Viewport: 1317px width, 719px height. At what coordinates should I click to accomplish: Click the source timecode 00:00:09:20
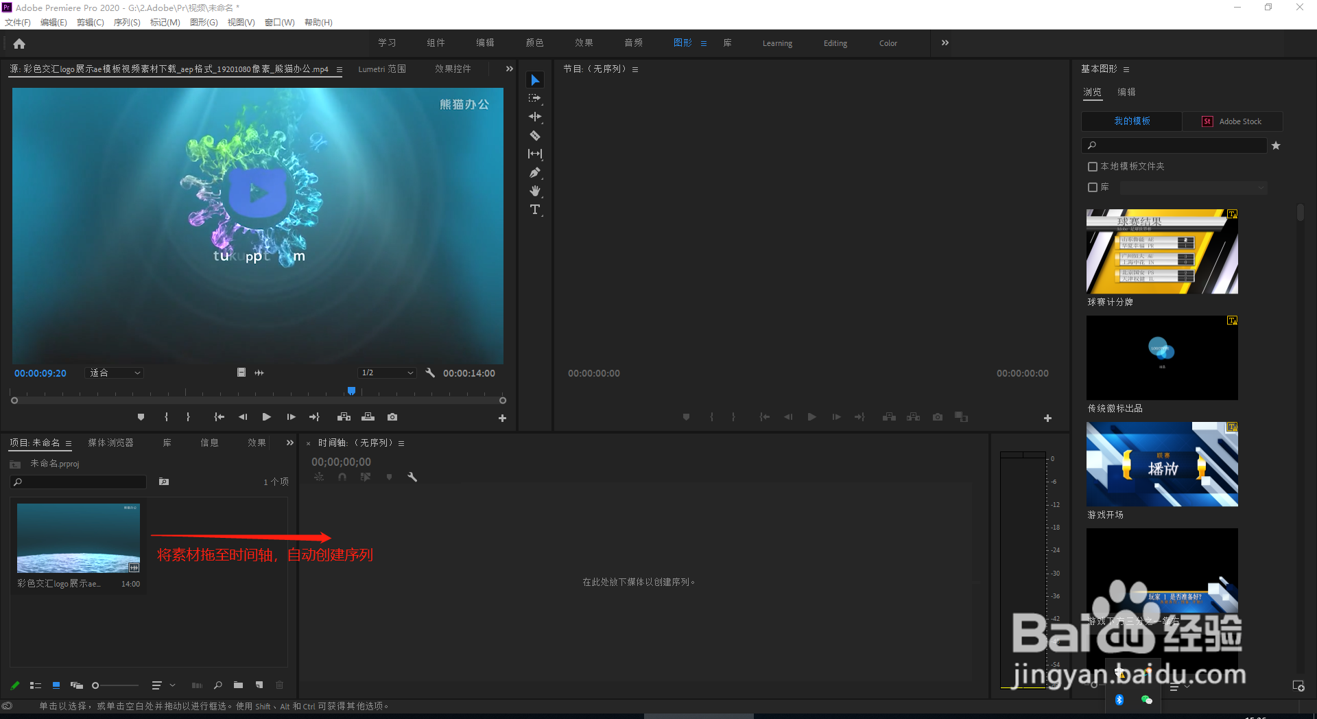coord(40,373)
